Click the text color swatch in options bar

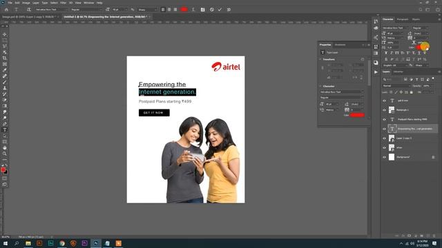click(x=184, y=10)
